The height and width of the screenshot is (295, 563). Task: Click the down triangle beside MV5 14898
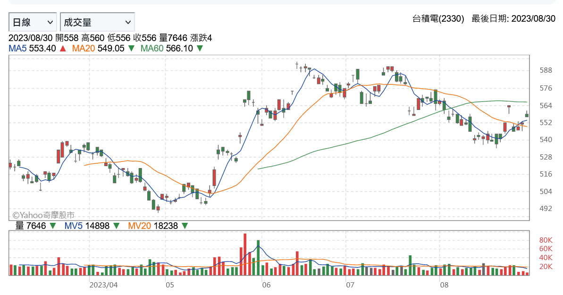pos(117,226)
